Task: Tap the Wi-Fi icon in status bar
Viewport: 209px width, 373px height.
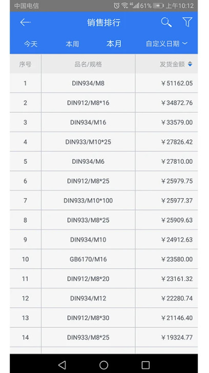Action: tap(125, 6)
